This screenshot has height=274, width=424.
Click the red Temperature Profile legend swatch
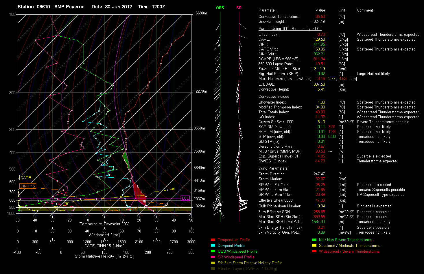[213, 240]
